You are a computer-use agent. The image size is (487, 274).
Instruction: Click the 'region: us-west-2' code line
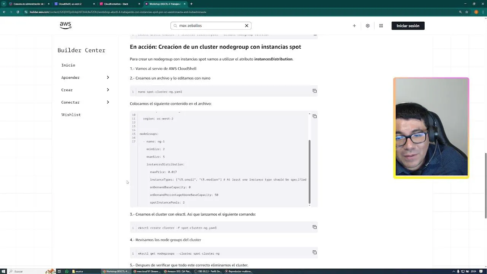(158, 119)
